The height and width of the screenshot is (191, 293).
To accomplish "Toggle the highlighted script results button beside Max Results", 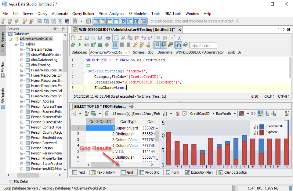I will tap(179, 45).
